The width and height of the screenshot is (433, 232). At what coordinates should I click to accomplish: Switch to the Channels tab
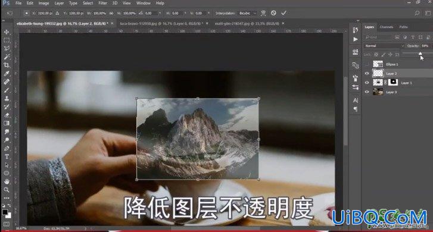[x=387, y=27]
